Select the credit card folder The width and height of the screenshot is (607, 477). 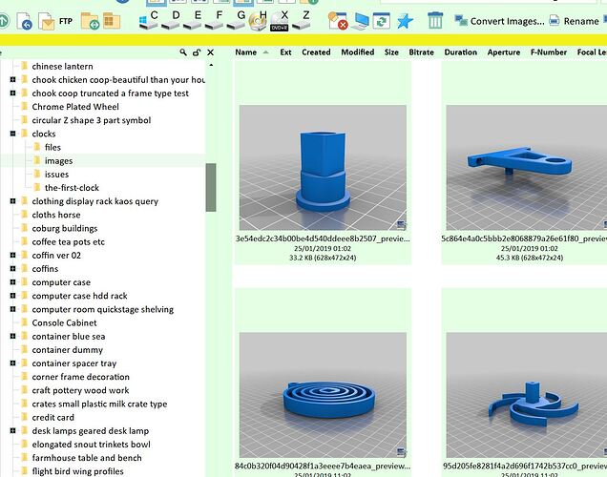tap(53, 417)
